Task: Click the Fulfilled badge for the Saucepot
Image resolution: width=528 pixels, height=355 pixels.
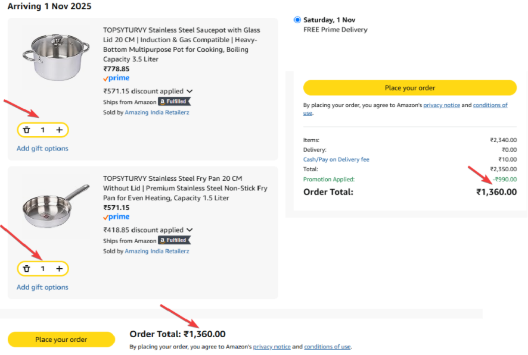Action: coord(175,102)
